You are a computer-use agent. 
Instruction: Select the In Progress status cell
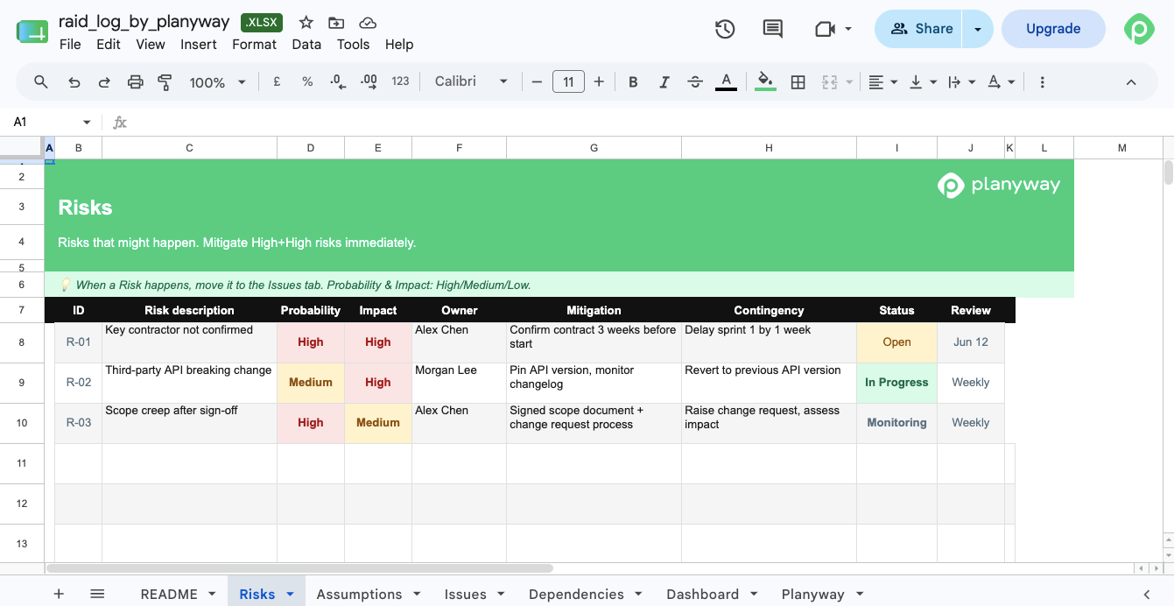[x=896, y=383]
